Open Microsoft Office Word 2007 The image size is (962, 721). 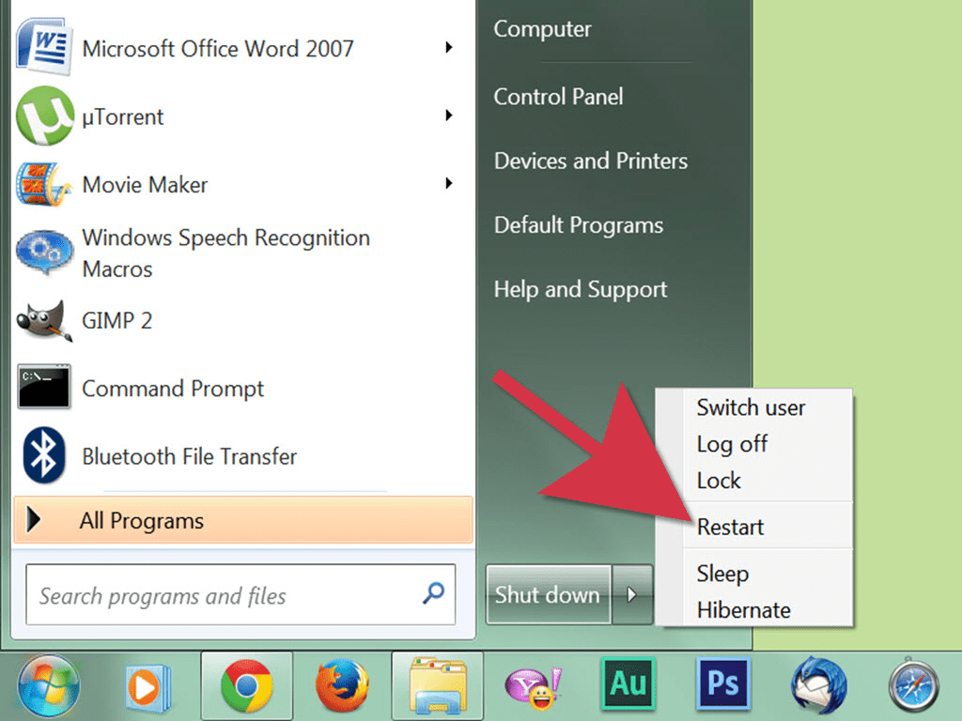pyautogui.click(x=218, y=48)
